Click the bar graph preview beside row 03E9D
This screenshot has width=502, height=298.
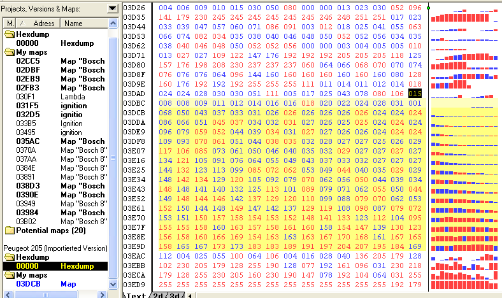tap(464, 247)
